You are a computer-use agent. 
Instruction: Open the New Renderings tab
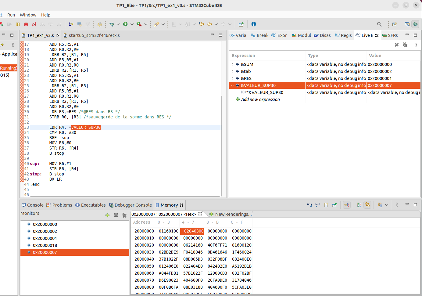point(231,214)
